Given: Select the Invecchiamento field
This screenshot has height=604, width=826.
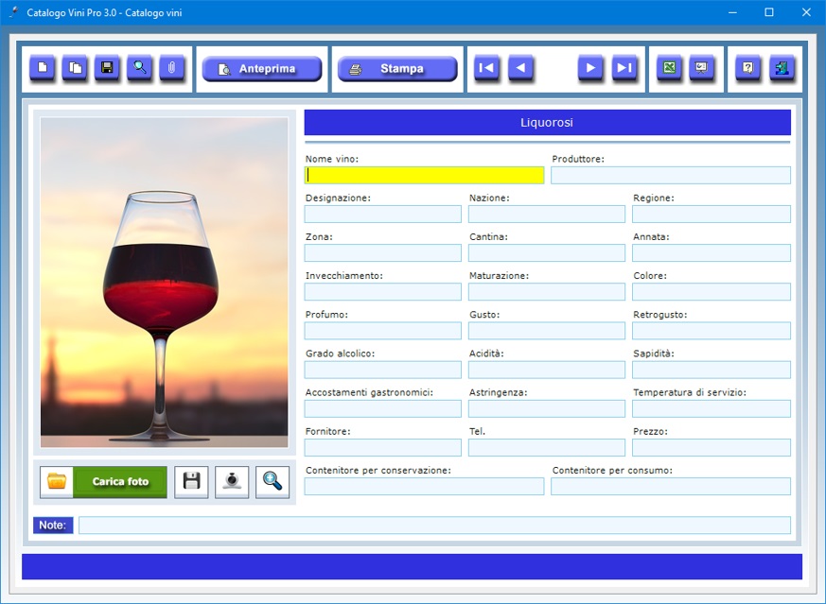Looking at the screenshot, I should [383, 292].
